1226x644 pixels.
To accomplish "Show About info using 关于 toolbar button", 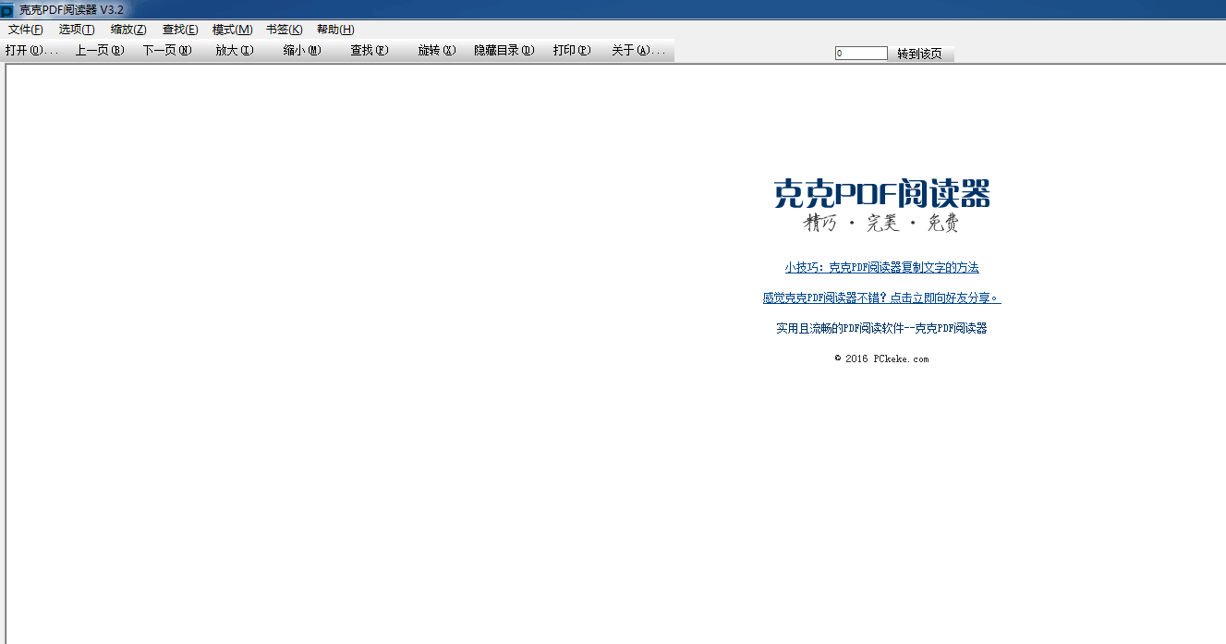I will [x=638, y=51].
